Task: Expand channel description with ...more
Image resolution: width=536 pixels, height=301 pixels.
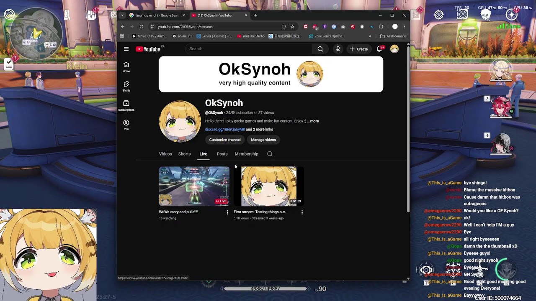Action: tap(313, 121)
